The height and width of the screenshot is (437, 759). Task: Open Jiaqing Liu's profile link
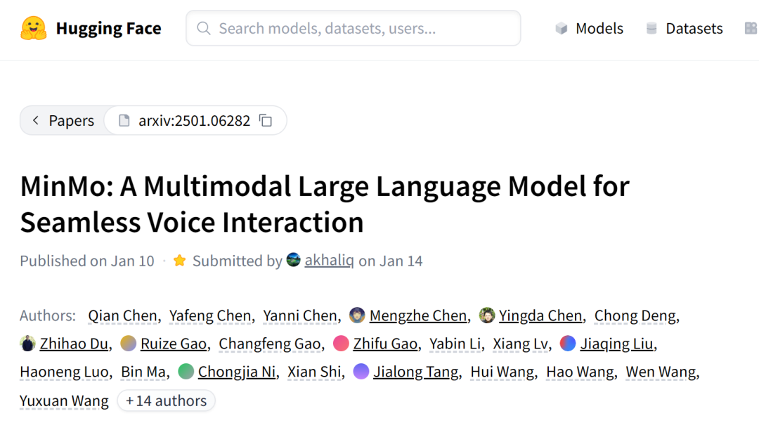[x=617, y=344]
